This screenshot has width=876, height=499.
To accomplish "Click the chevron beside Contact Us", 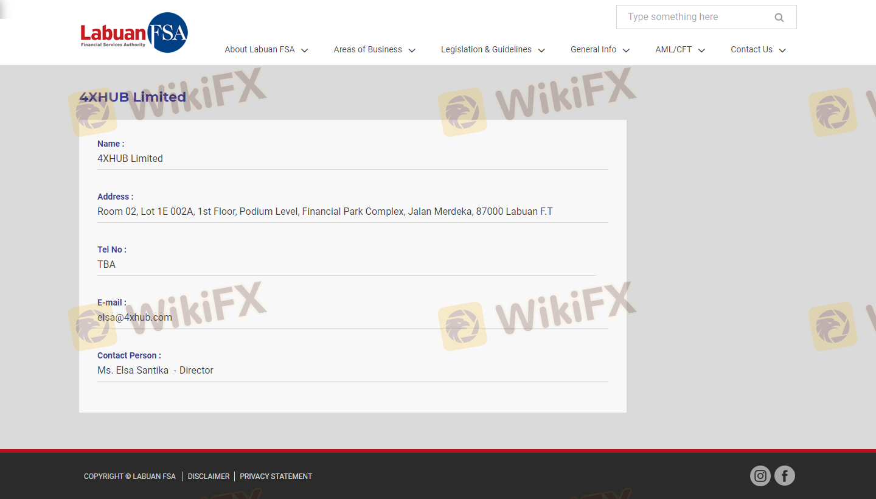I will 782,51.
